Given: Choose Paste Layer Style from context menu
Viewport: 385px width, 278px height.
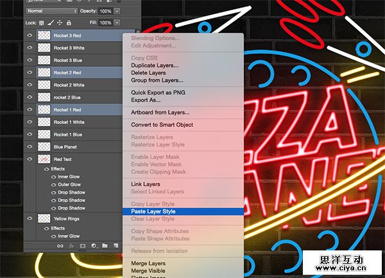Looking at the screenshot, I should pos(153,211).
